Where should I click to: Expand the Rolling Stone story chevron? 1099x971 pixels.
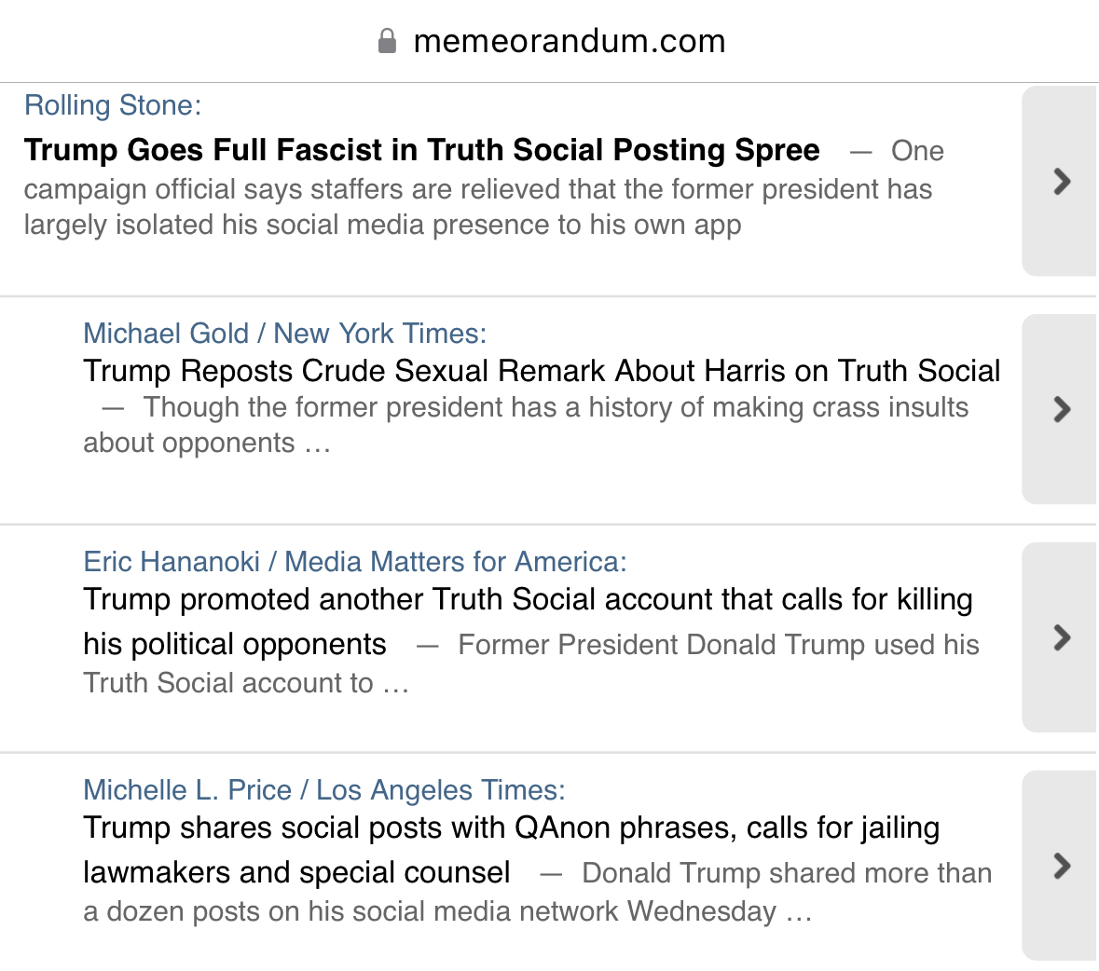[1061, 182]
